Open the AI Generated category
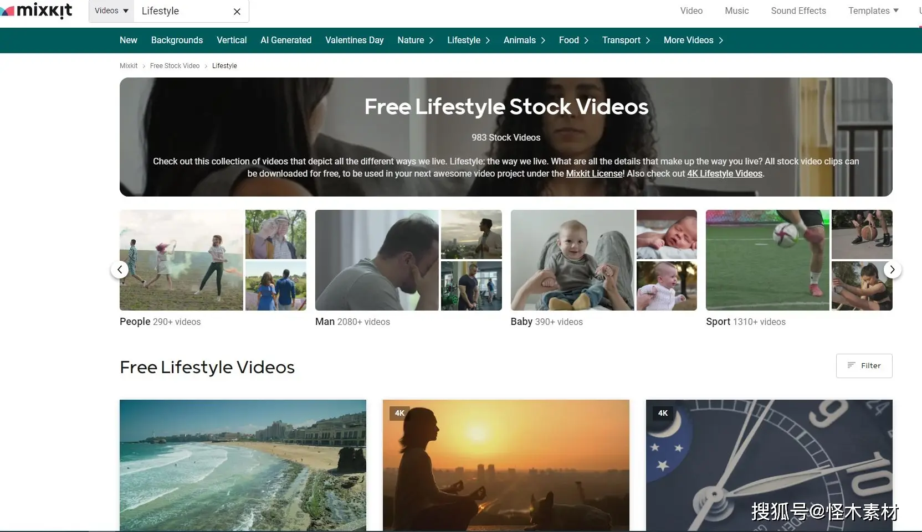 pos(286,40)
